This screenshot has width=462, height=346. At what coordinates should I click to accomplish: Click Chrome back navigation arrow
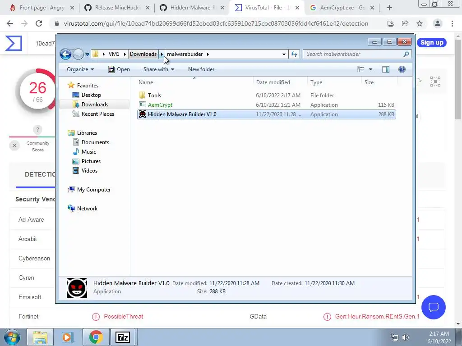pyautogui.click(x=10, y=23)
